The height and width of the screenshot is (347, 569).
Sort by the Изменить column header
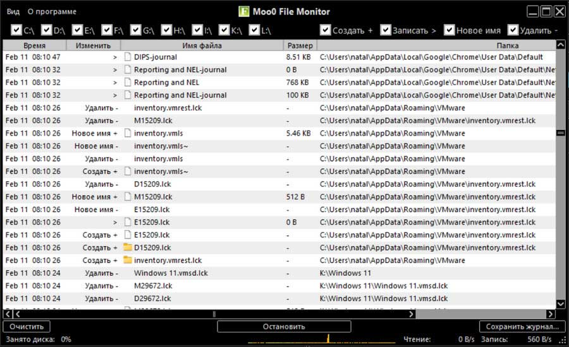[x=94, y=45]
